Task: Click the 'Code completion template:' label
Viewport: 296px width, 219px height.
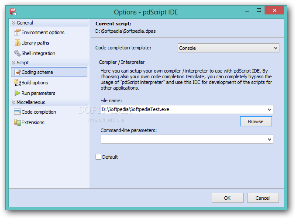Action: (123, 48)
